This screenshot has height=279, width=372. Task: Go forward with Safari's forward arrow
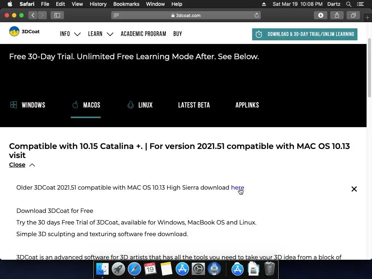(x=42, y=15)
